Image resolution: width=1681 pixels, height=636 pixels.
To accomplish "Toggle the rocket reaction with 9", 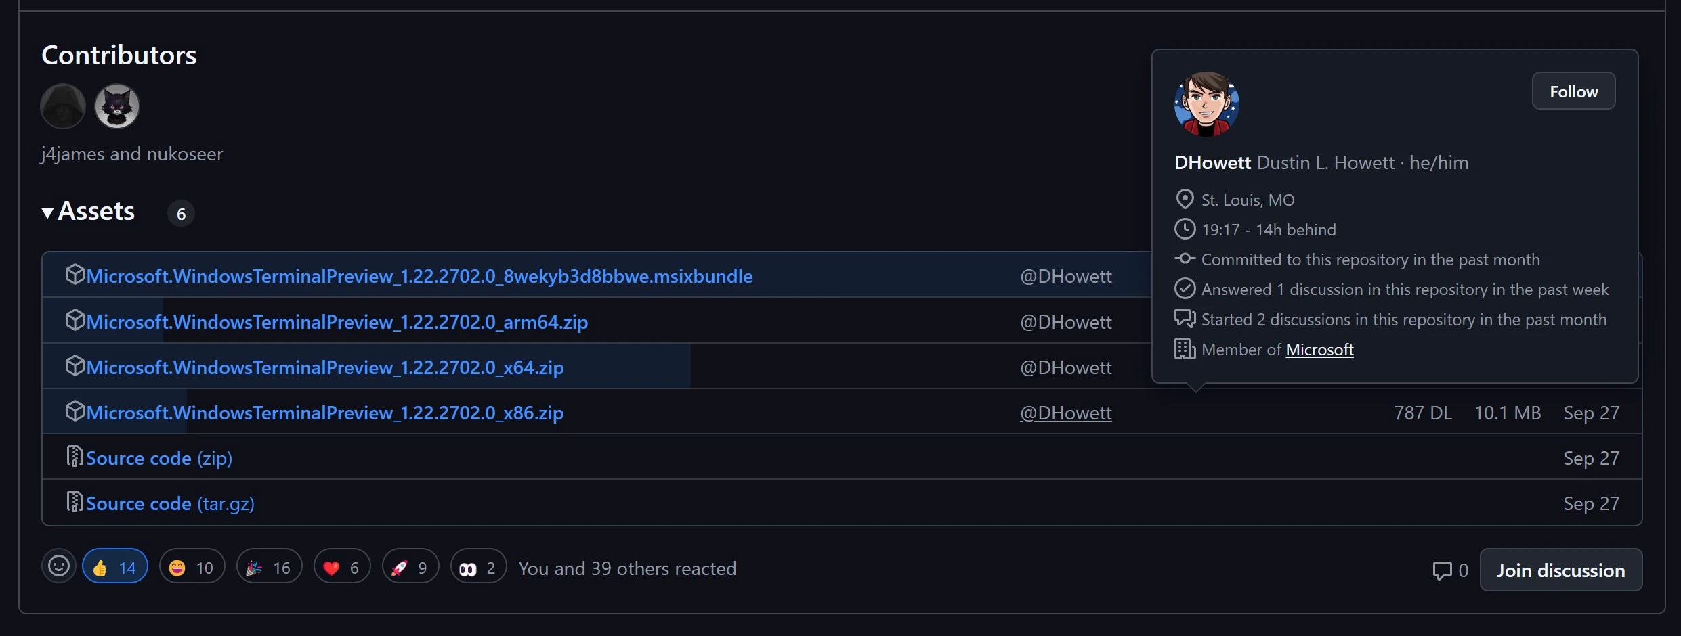I will click(410, 566).
